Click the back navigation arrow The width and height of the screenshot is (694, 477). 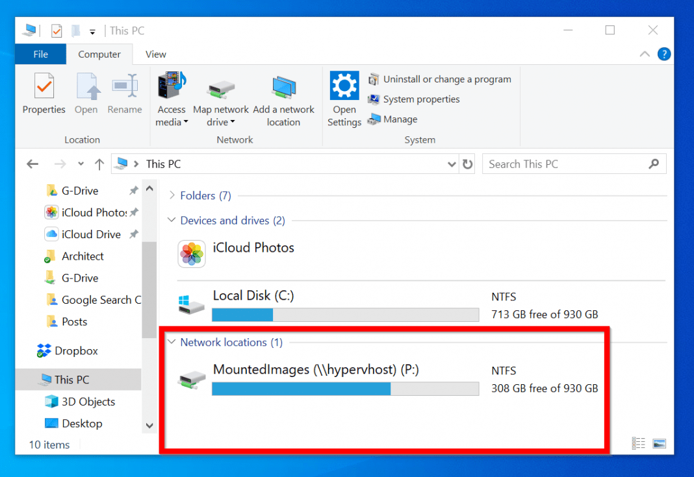click(32, 164)
